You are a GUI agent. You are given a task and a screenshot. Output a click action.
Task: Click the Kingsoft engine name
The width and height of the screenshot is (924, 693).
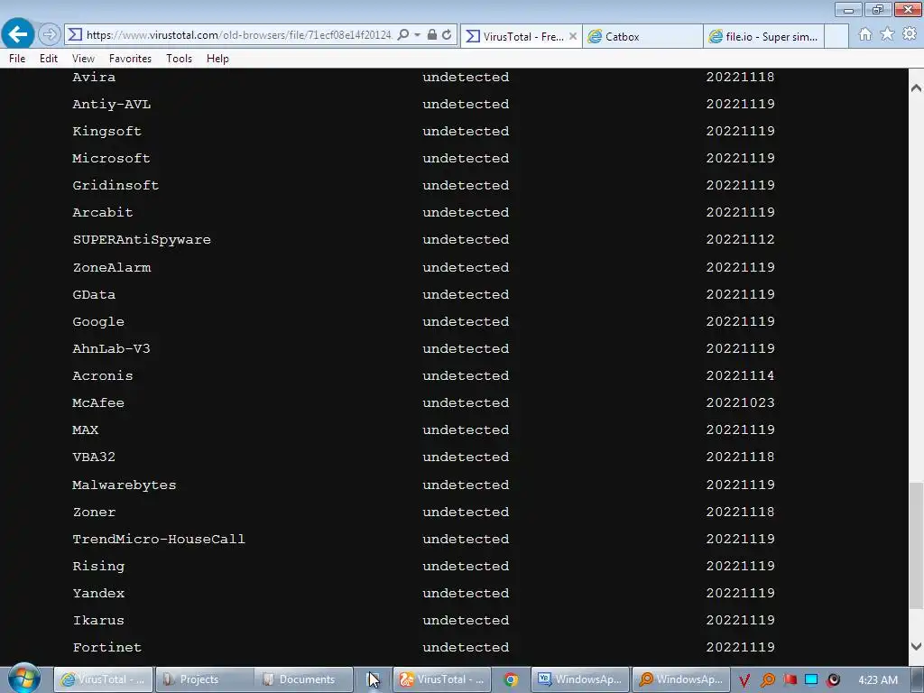106,132
